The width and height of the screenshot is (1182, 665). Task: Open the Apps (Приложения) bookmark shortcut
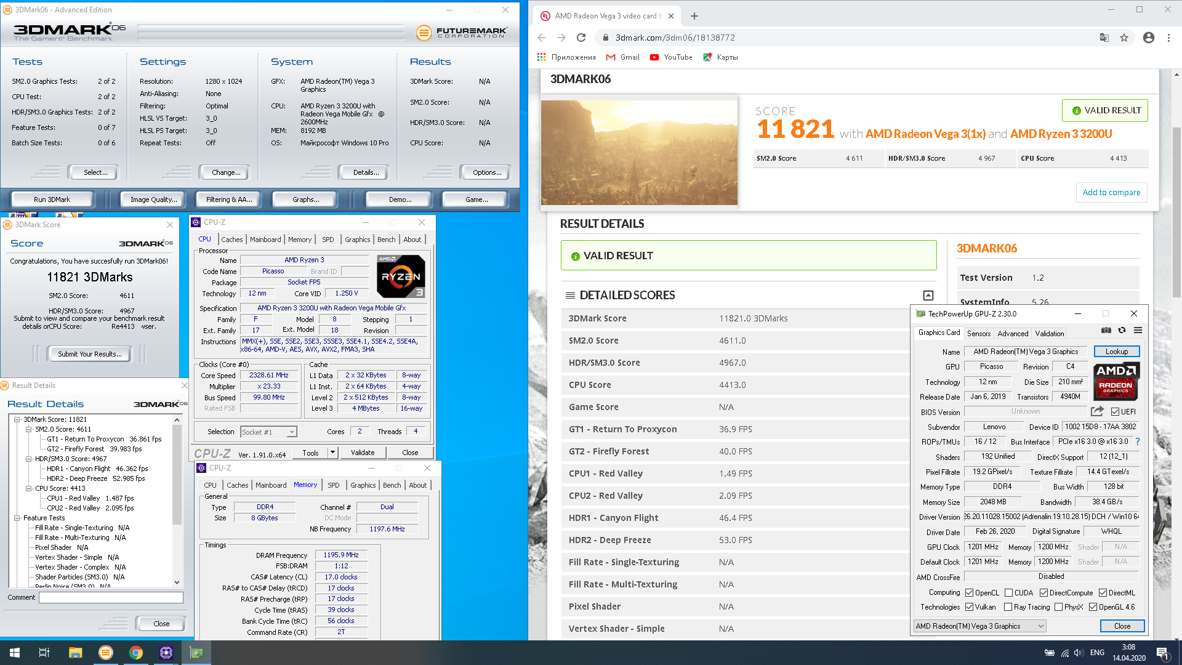(566, 57)
